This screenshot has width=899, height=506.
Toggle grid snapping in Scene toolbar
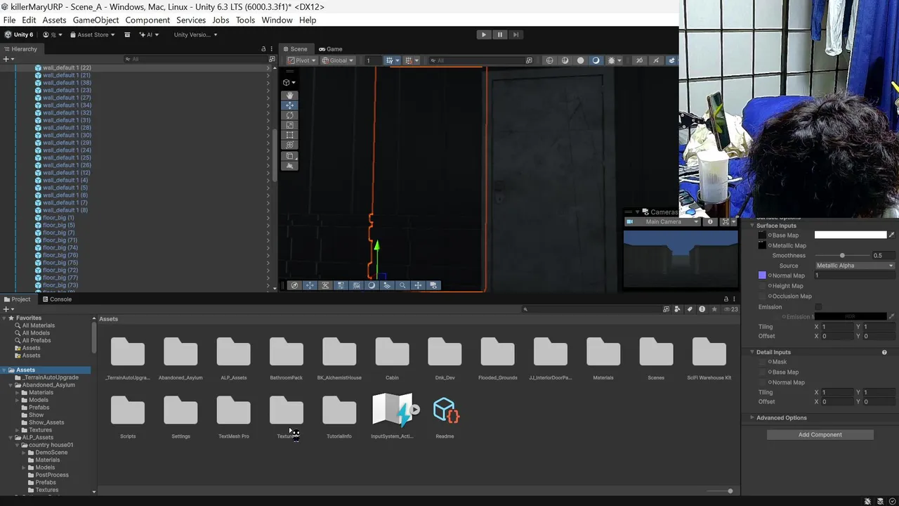point(391,60)
